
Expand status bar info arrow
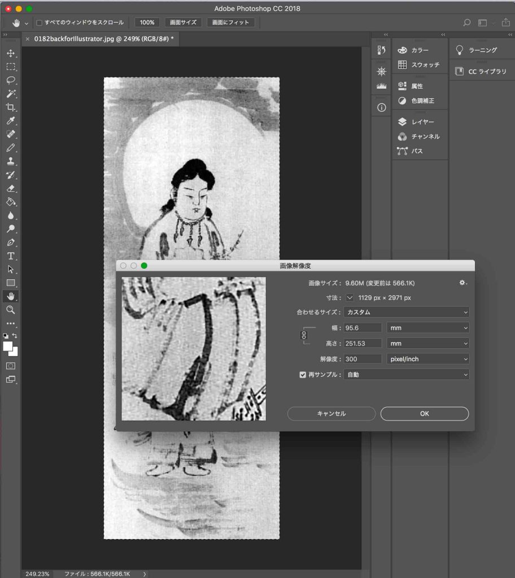tap(144, 574)
